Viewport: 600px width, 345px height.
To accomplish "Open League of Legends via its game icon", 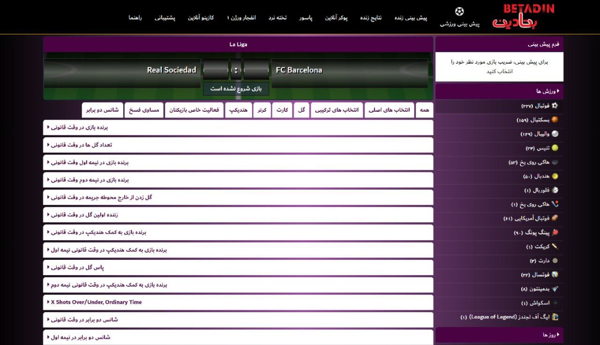I will tap(555, 317).
